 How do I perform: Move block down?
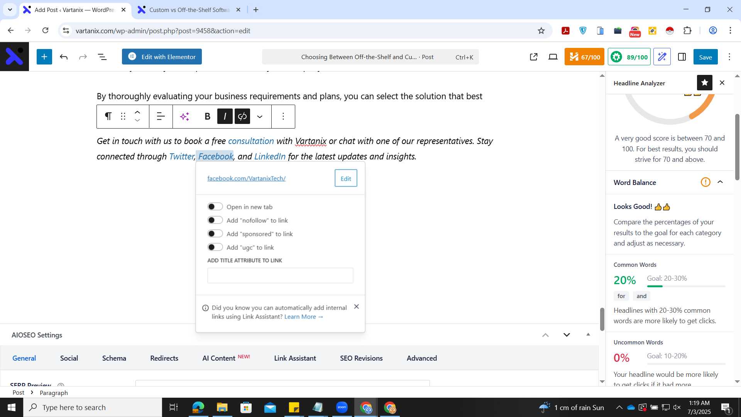tap(137, 120)
